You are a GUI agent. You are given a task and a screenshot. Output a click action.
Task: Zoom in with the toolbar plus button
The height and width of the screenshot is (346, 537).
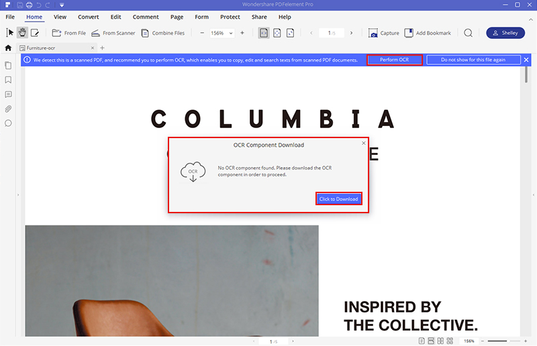242,33
